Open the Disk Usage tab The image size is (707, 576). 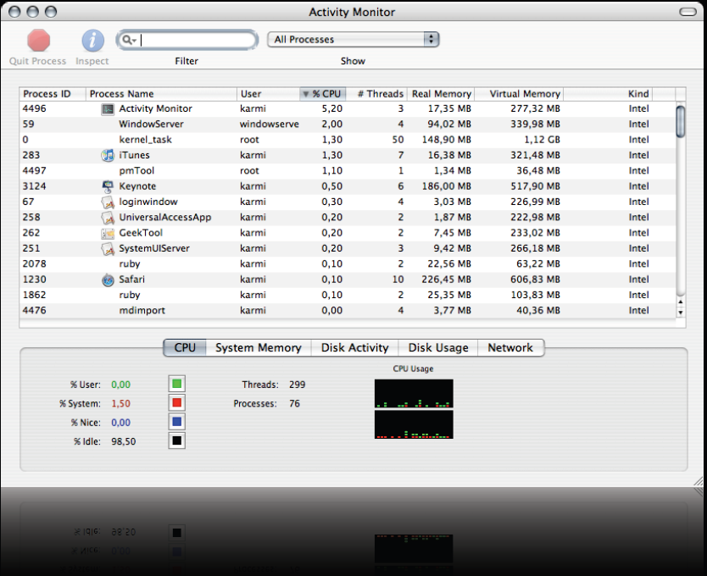click(438, 347)
